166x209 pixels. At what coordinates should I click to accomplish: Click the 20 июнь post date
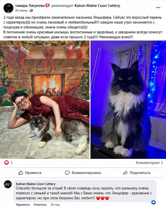(x=21, y=10)
